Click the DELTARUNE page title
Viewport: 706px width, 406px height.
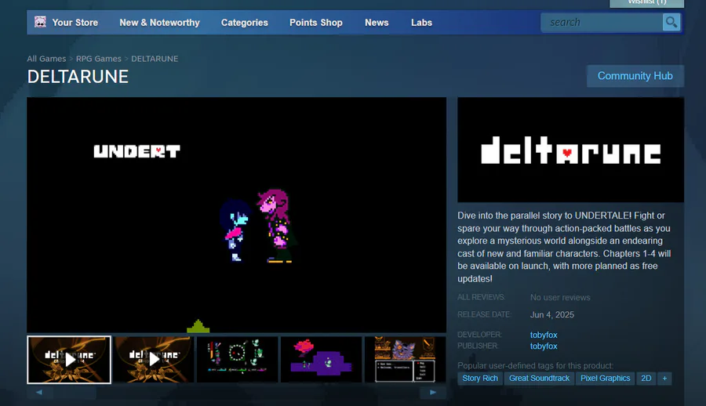click(78, 77)
